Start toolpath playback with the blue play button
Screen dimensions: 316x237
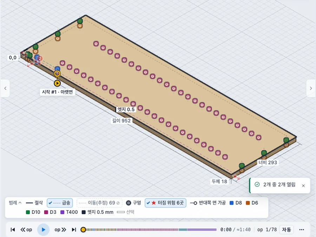[x=43, y=230]
